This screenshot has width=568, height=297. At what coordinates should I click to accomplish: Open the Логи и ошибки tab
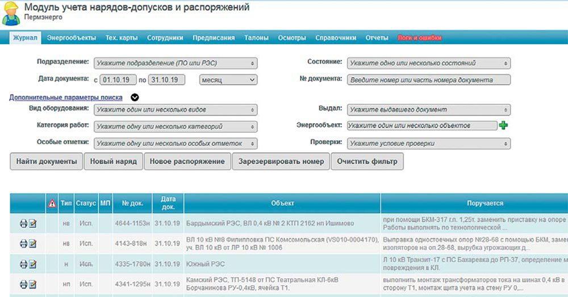click(420, 38)
